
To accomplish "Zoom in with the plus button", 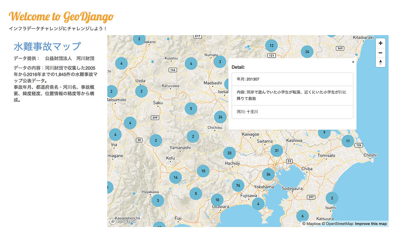I will 380,43.
